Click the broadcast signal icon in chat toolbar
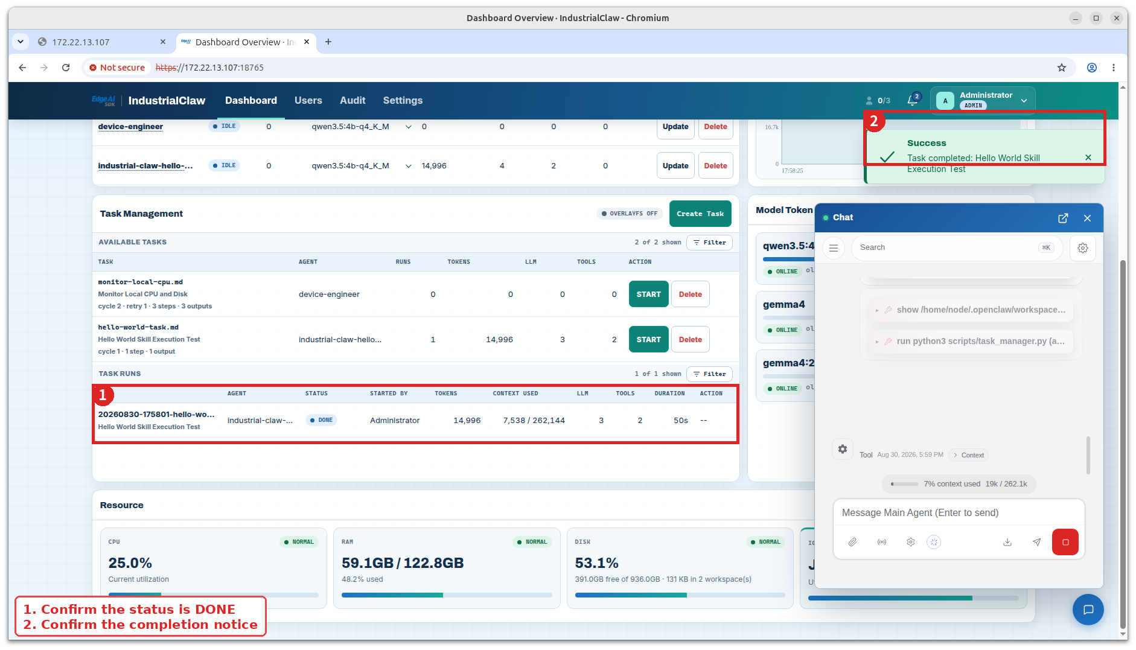Viewport: 1136px width, 650px height. [882, 542]
